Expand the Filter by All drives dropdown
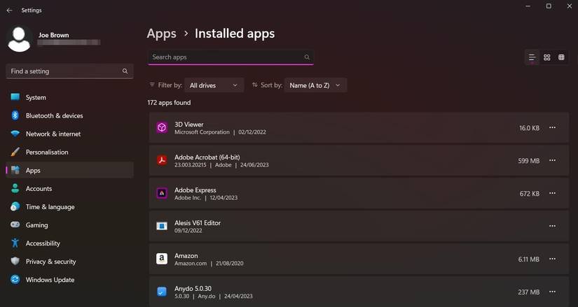 pos(214,85)
